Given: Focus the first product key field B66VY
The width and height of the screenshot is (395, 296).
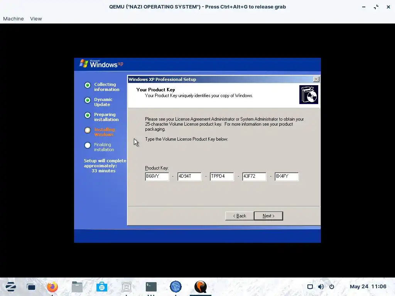Looking at the screenshot, I should [x=157, y=176].
